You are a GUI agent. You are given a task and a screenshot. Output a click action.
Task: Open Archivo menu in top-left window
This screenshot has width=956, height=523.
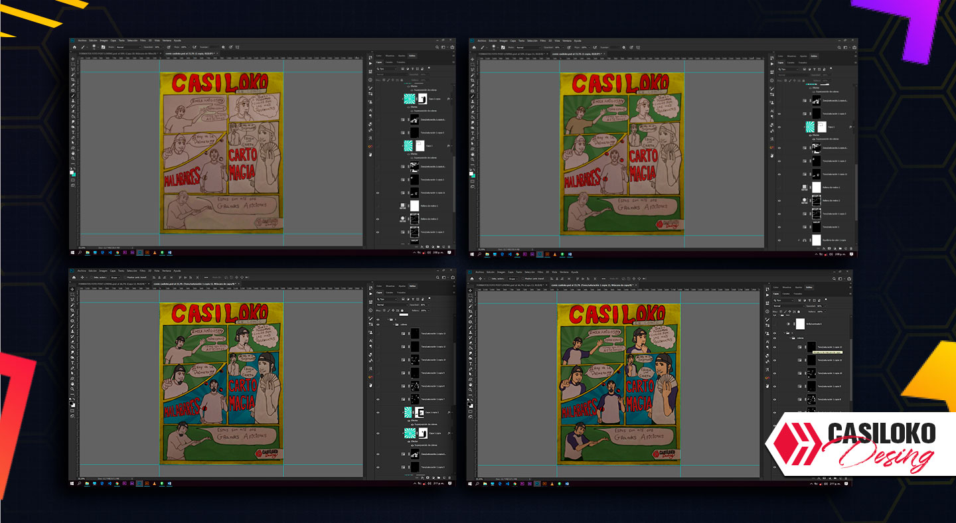[x=82, y=40]
